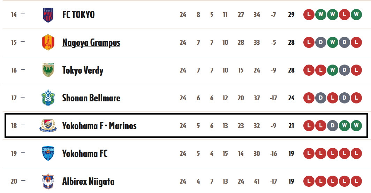Select the Tokyo Verdy team name

83,70
